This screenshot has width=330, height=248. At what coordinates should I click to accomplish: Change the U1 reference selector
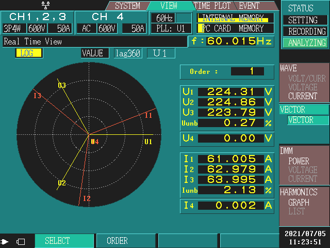(x=161, y=53)
